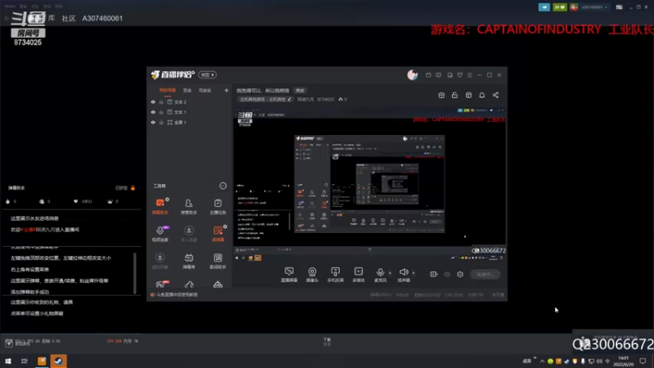Open the Windows Start menu

point(8,361)
